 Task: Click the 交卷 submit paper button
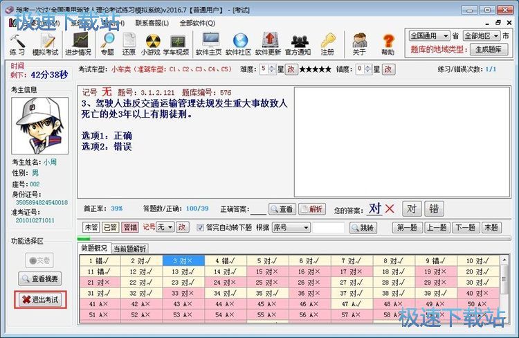pyautogui.click(x=39, y=260)
